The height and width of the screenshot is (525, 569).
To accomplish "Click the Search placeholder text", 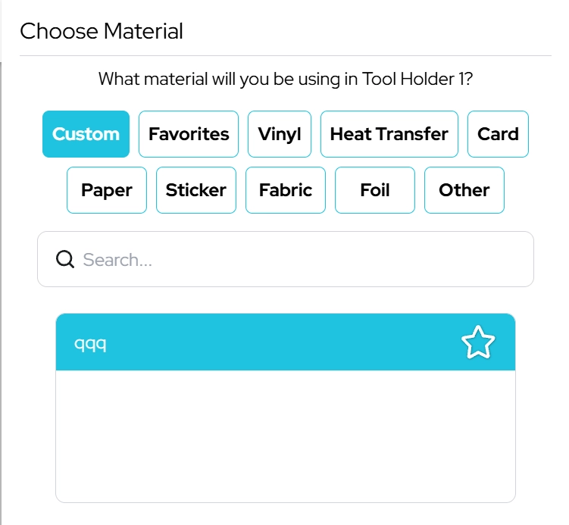I will tap(117, 260).
